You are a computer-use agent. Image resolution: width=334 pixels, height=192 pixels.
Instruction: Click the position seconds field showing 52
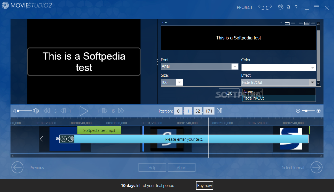(198, 111)
